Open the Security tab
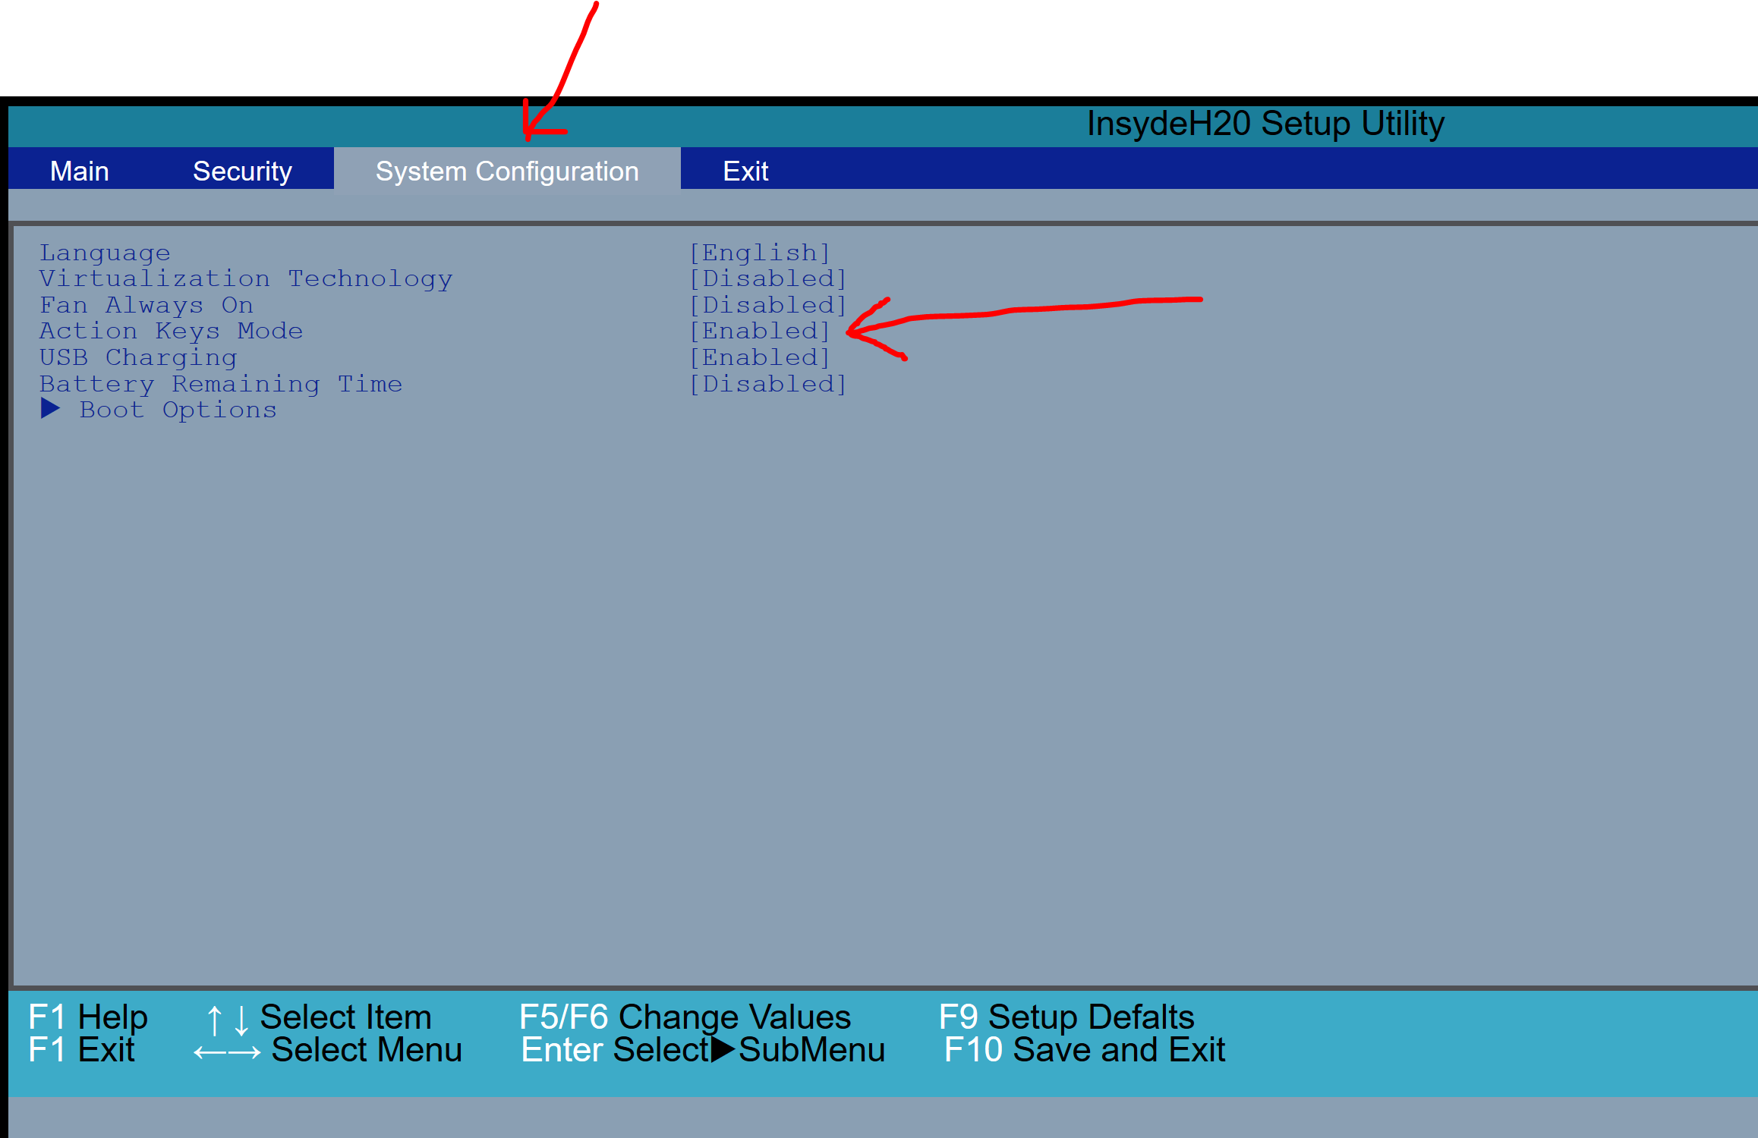The width and height of the screenshot is (1758, 1138). coord(242,170)
